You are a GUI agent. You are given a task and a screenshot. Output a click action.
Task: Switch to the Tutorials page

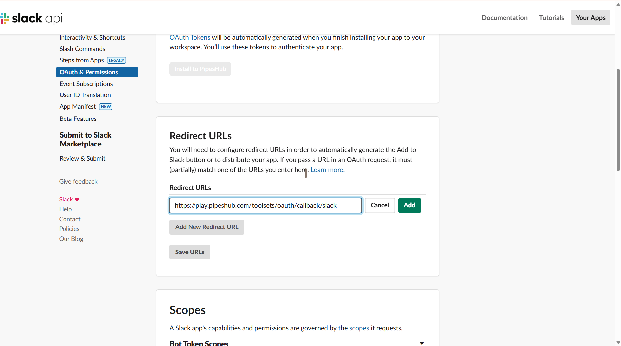(x=552, y=18)
